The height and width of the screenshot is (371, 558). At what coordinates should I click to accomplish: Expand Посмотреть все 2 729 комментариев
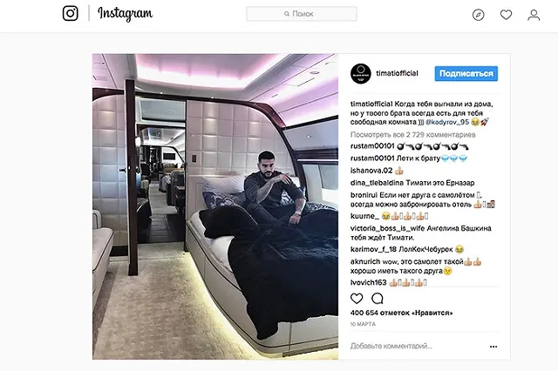[412, 135]
